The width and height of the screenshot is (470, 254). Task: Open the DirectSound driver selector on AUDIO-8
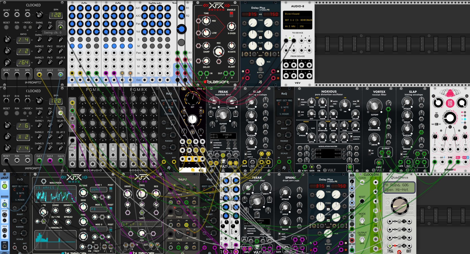click(x=297, y=14)
